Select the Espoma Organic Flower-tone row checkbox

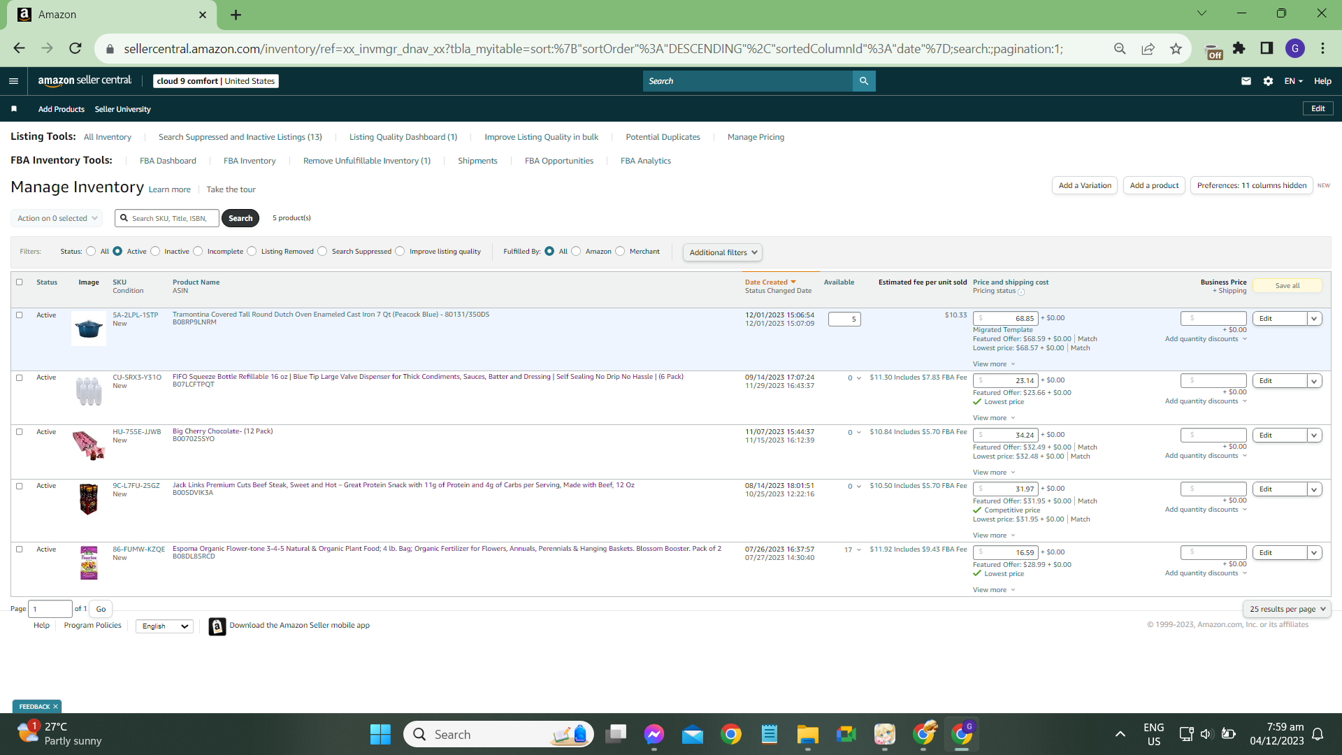[20, 549]
